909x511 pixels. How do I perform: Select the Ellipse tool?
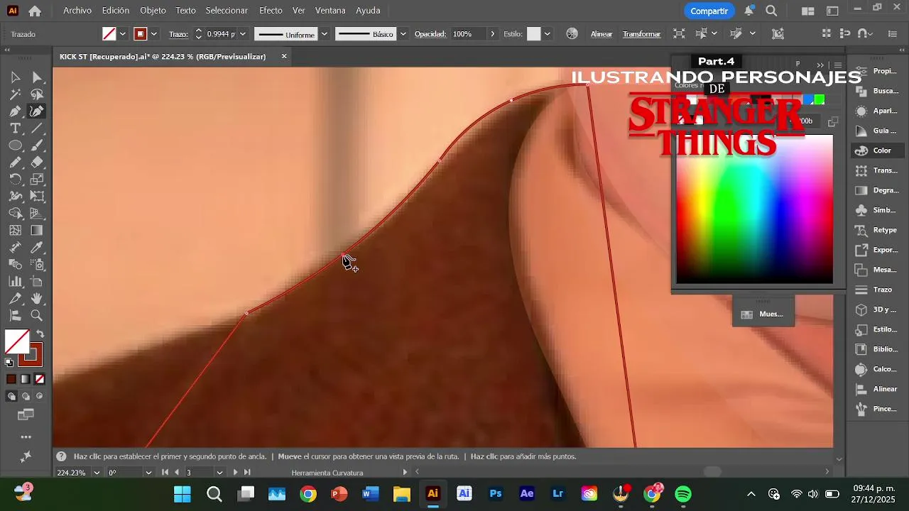(x=15, y=145)
